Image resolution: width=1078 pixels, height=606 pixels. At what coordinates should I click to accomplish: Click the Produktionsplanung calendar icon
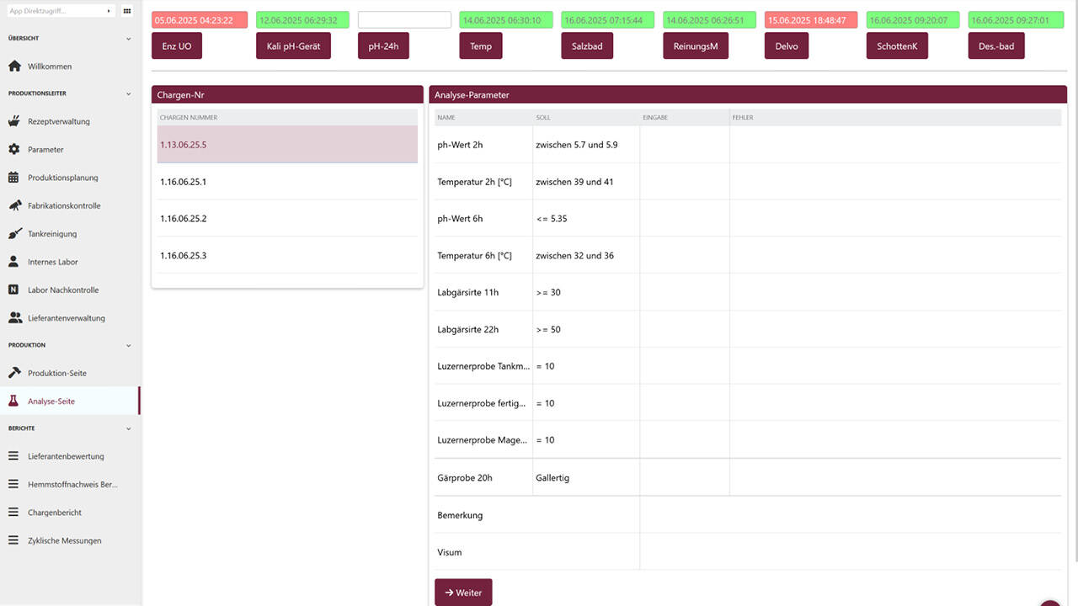pos(13,178)
